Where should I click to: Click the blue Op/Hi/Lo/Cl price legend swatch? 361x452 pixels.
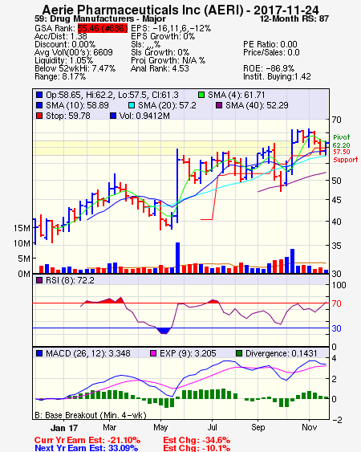point(39,95)
